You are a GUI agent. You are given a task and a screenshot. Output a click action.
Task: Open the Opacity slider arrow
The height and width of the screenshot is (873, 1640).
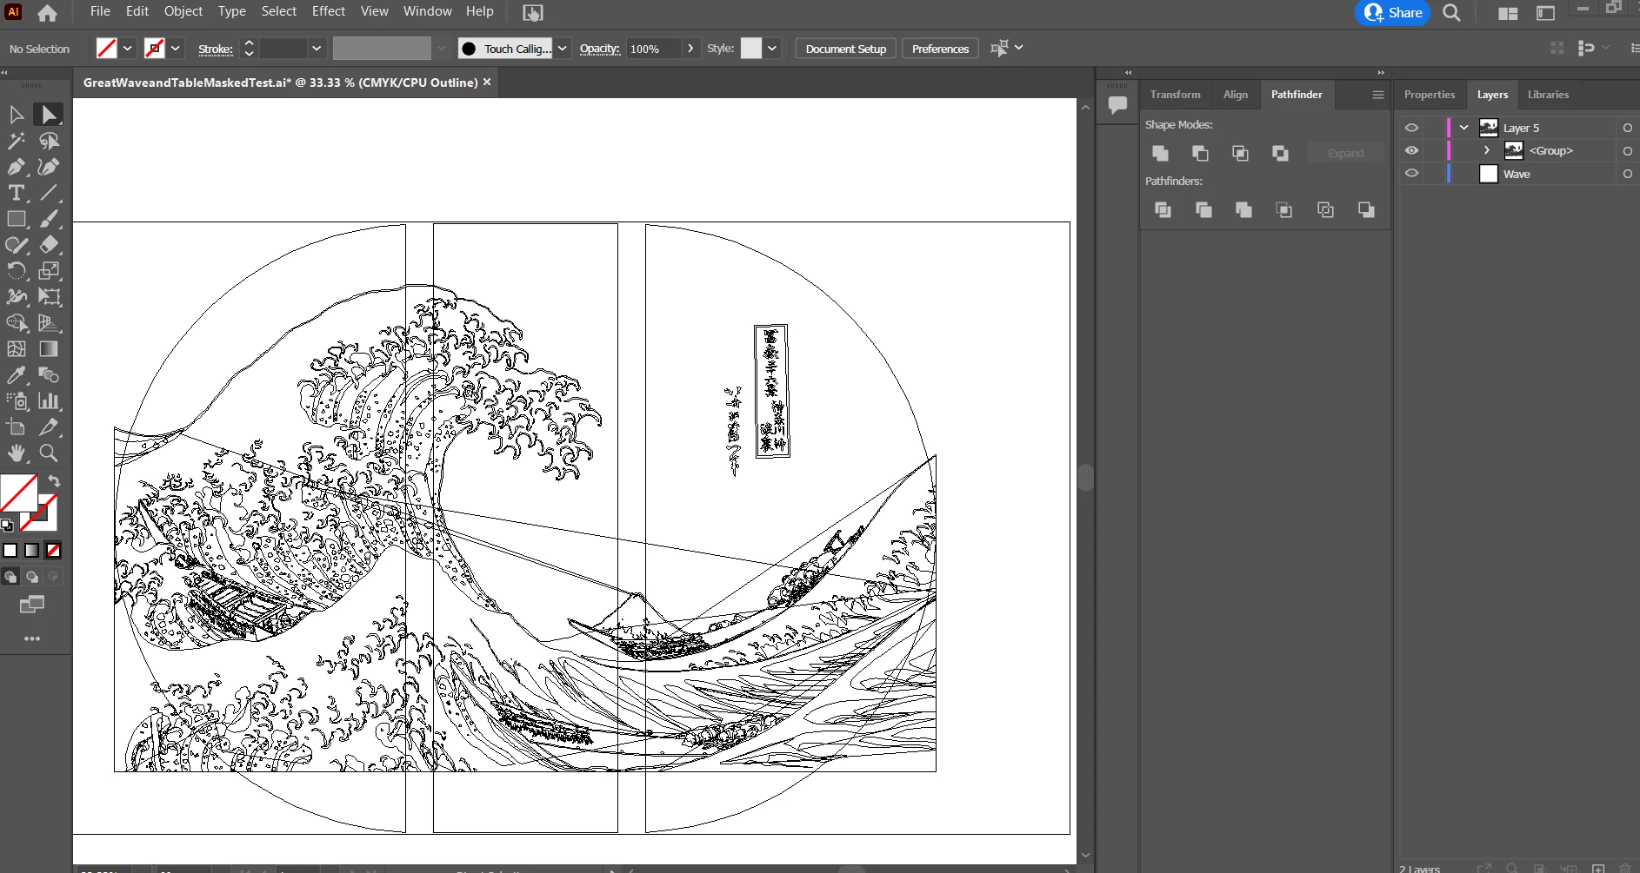point(690,49)
